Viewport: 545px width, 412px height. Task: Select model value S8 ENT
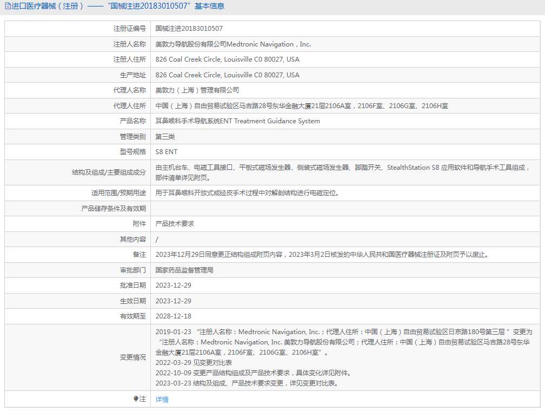(167, 152)
